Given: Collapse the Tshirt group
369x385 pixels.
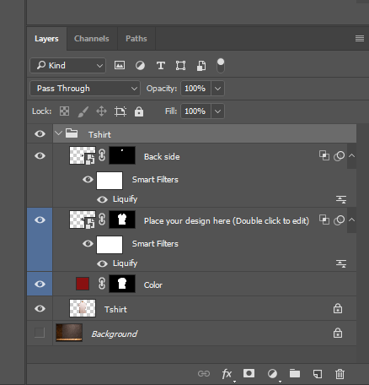Looking at the screenshot, I should [58, 133].
